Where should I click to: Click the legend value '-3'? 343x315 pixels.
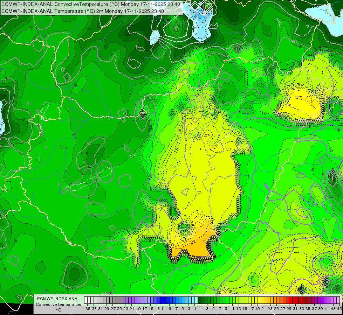(188, 309)
